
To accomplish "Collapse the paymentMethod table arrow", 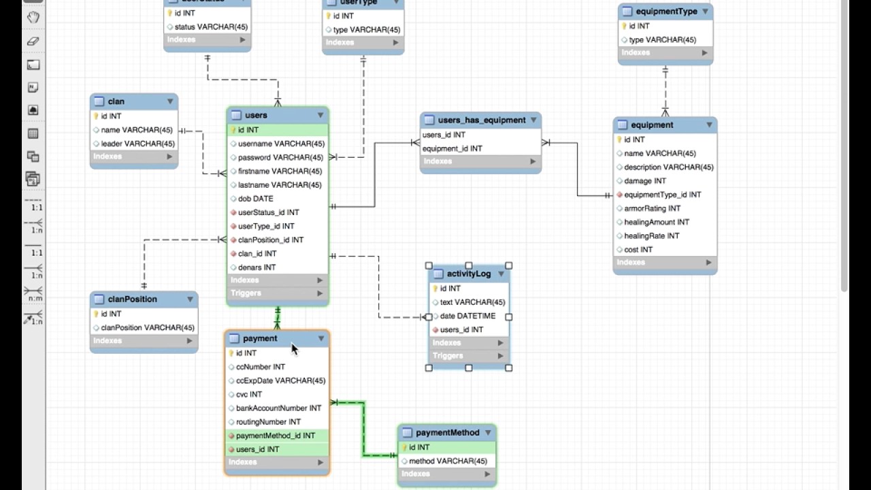I will click(x=488, y=433).
